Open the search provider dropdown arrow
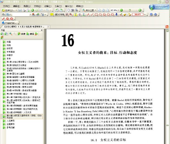170x144 pixels. click(11, 14)
